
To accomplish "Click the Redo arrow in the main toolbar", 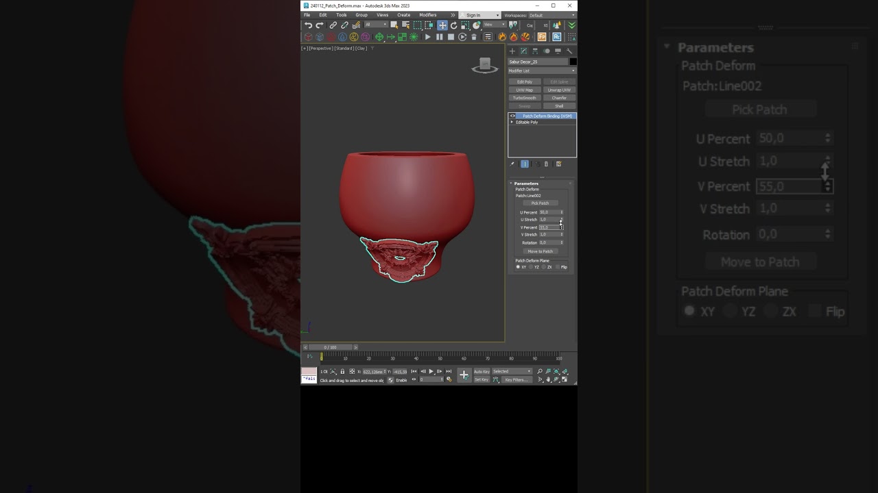I will click(x=320, y=25).
